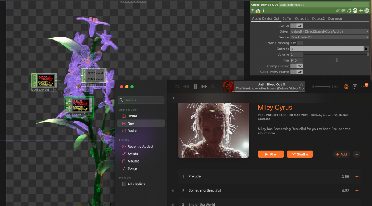Image resolution: width=372 pixels, height=206 pixels.
Task: Toggle the Active parameter switch
Action: click(x=296, y=26)
